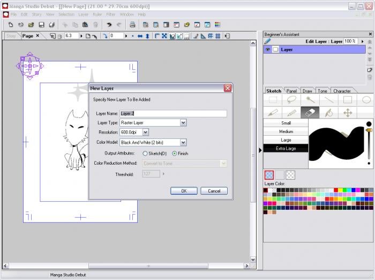Viewport: 375px width, 280px height.
Task: Select the Layer row in layer list
Action: (314, 49)
